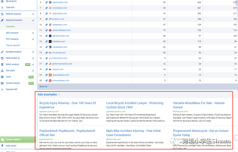Click the Tools gear icon
This screenshot has height=152, width=238.
tap(2, 77)
